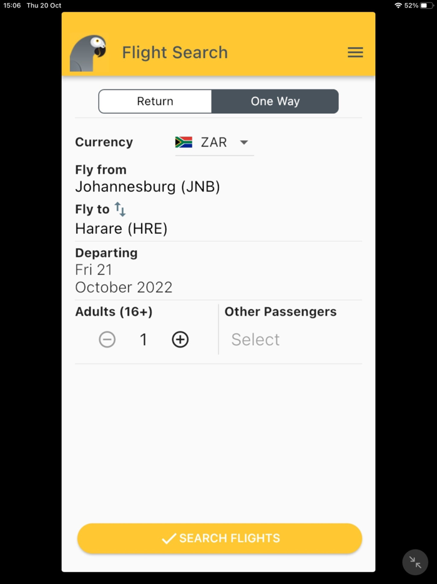Tap the checkmark on Search Flights button
The height and width of the screenshot is (584, 437).
point(167,538)
